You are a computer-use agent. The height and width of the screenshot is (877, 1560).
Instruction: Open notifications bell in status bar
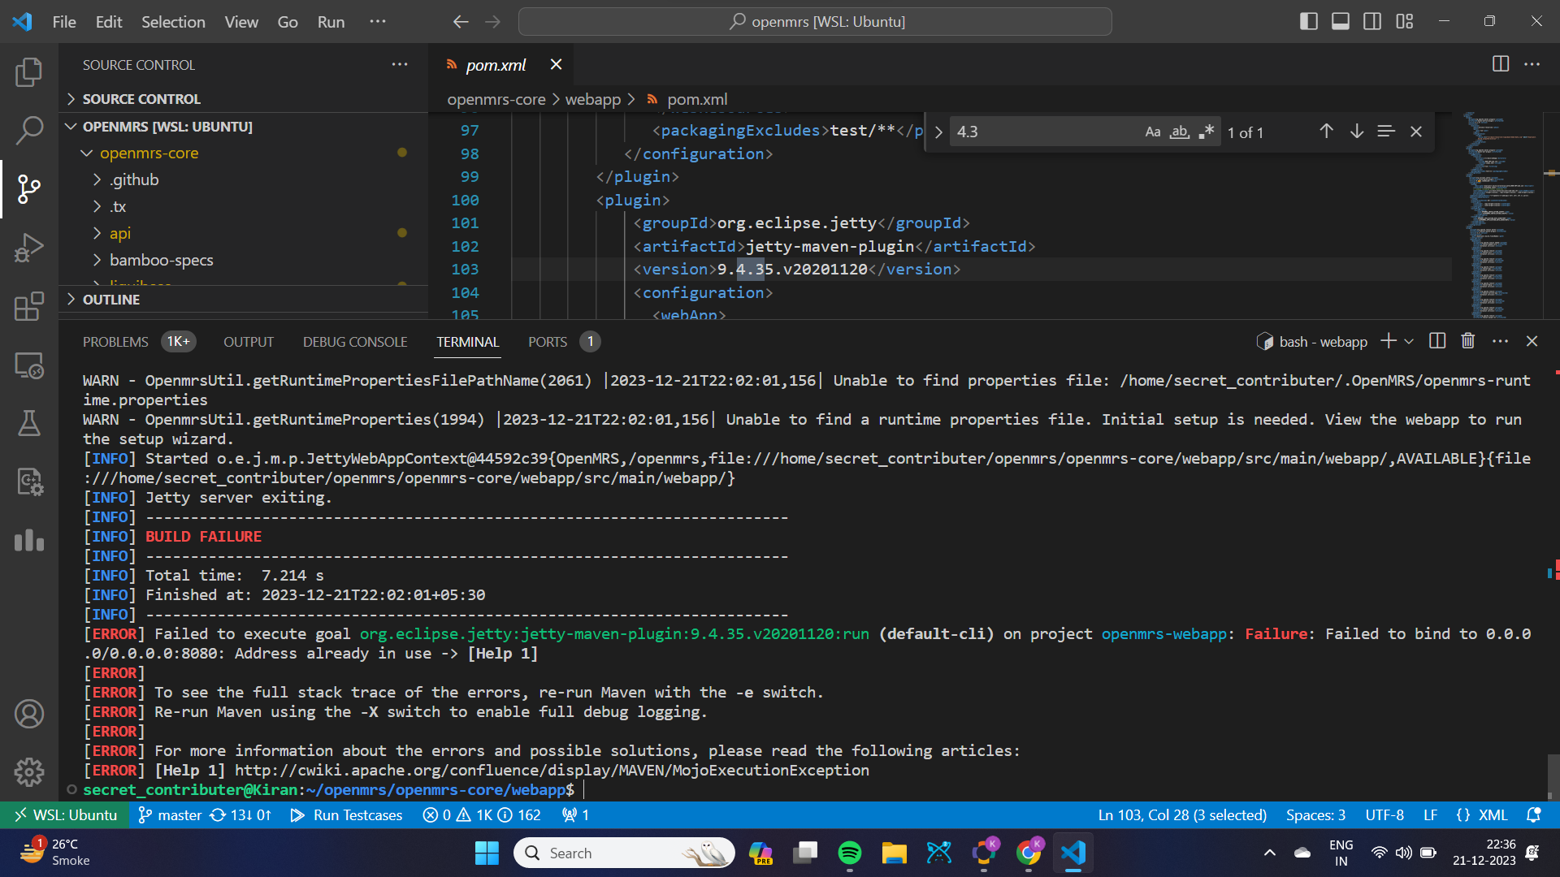tap(1534, 815)
